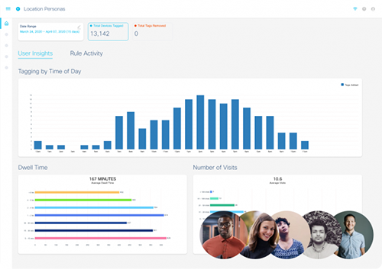
Task: Open the first gray sidebar item below Home
Action: point(7,34)
